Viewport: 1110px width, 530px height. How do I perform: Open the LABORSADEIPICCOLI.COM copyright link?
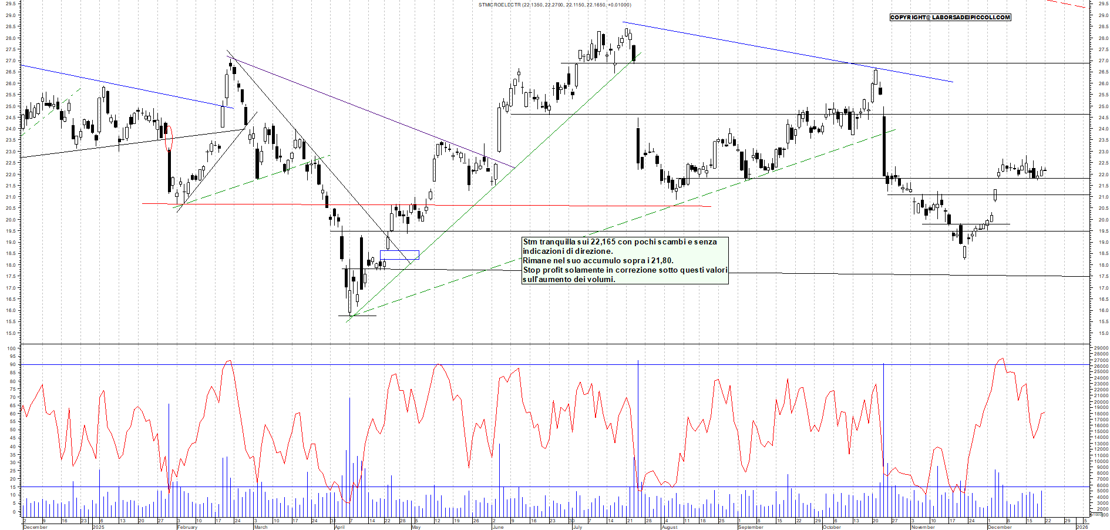[x=950, y=18]
